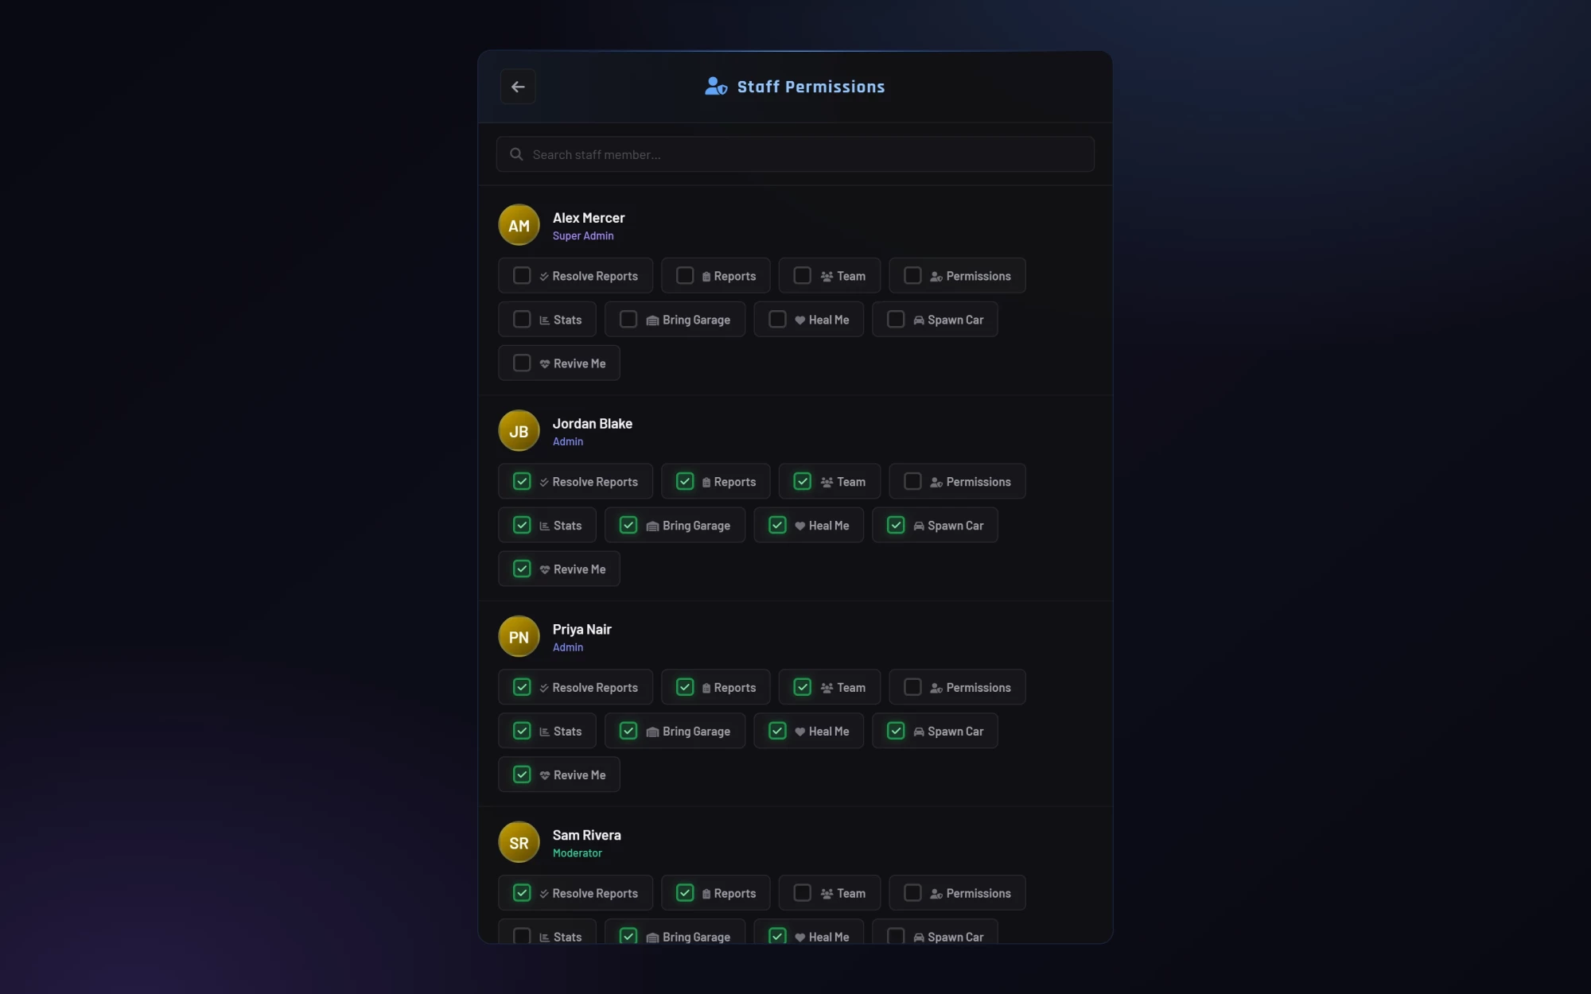This screenshot has width=1591, height=994.
Task: Uncheck Reports for Sam Rivera
Action: 685,893
